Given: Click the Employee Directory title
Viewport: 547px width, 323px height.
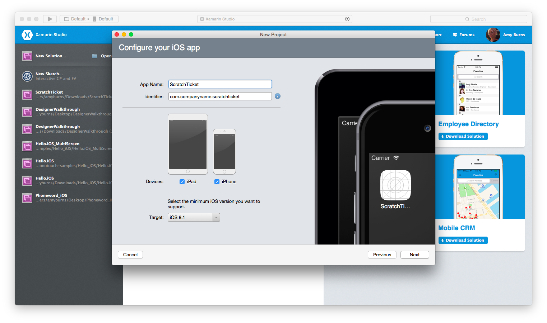Looking at the screenshot, I should (468, 124).
